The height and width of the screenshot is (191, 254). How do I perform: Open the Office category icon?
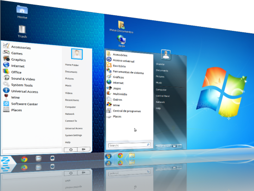pyautogui.click(x=6, y=71)
